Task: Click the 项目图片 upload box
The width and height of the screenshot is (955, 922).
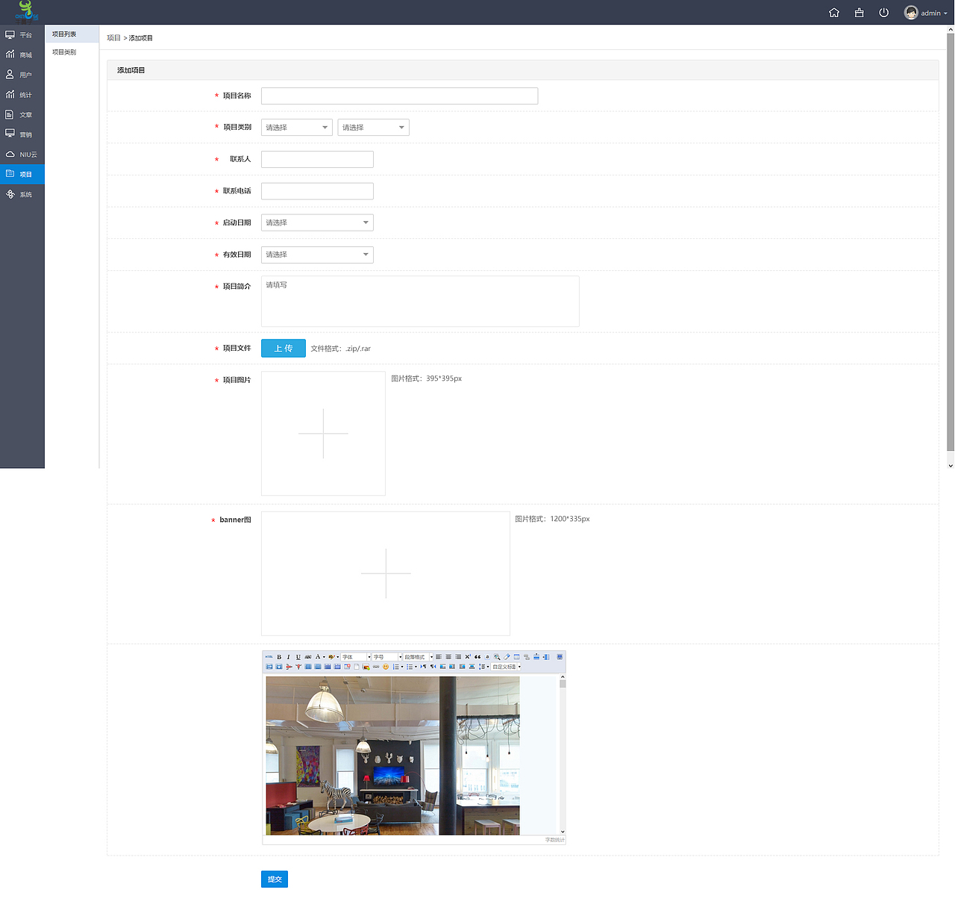Action: coord(323,434)
